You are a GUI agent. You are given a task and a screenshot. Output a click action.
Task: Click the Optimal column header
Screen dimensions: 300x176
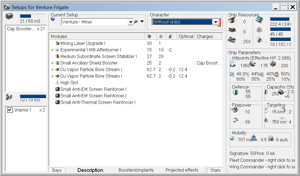pos(186,36)
